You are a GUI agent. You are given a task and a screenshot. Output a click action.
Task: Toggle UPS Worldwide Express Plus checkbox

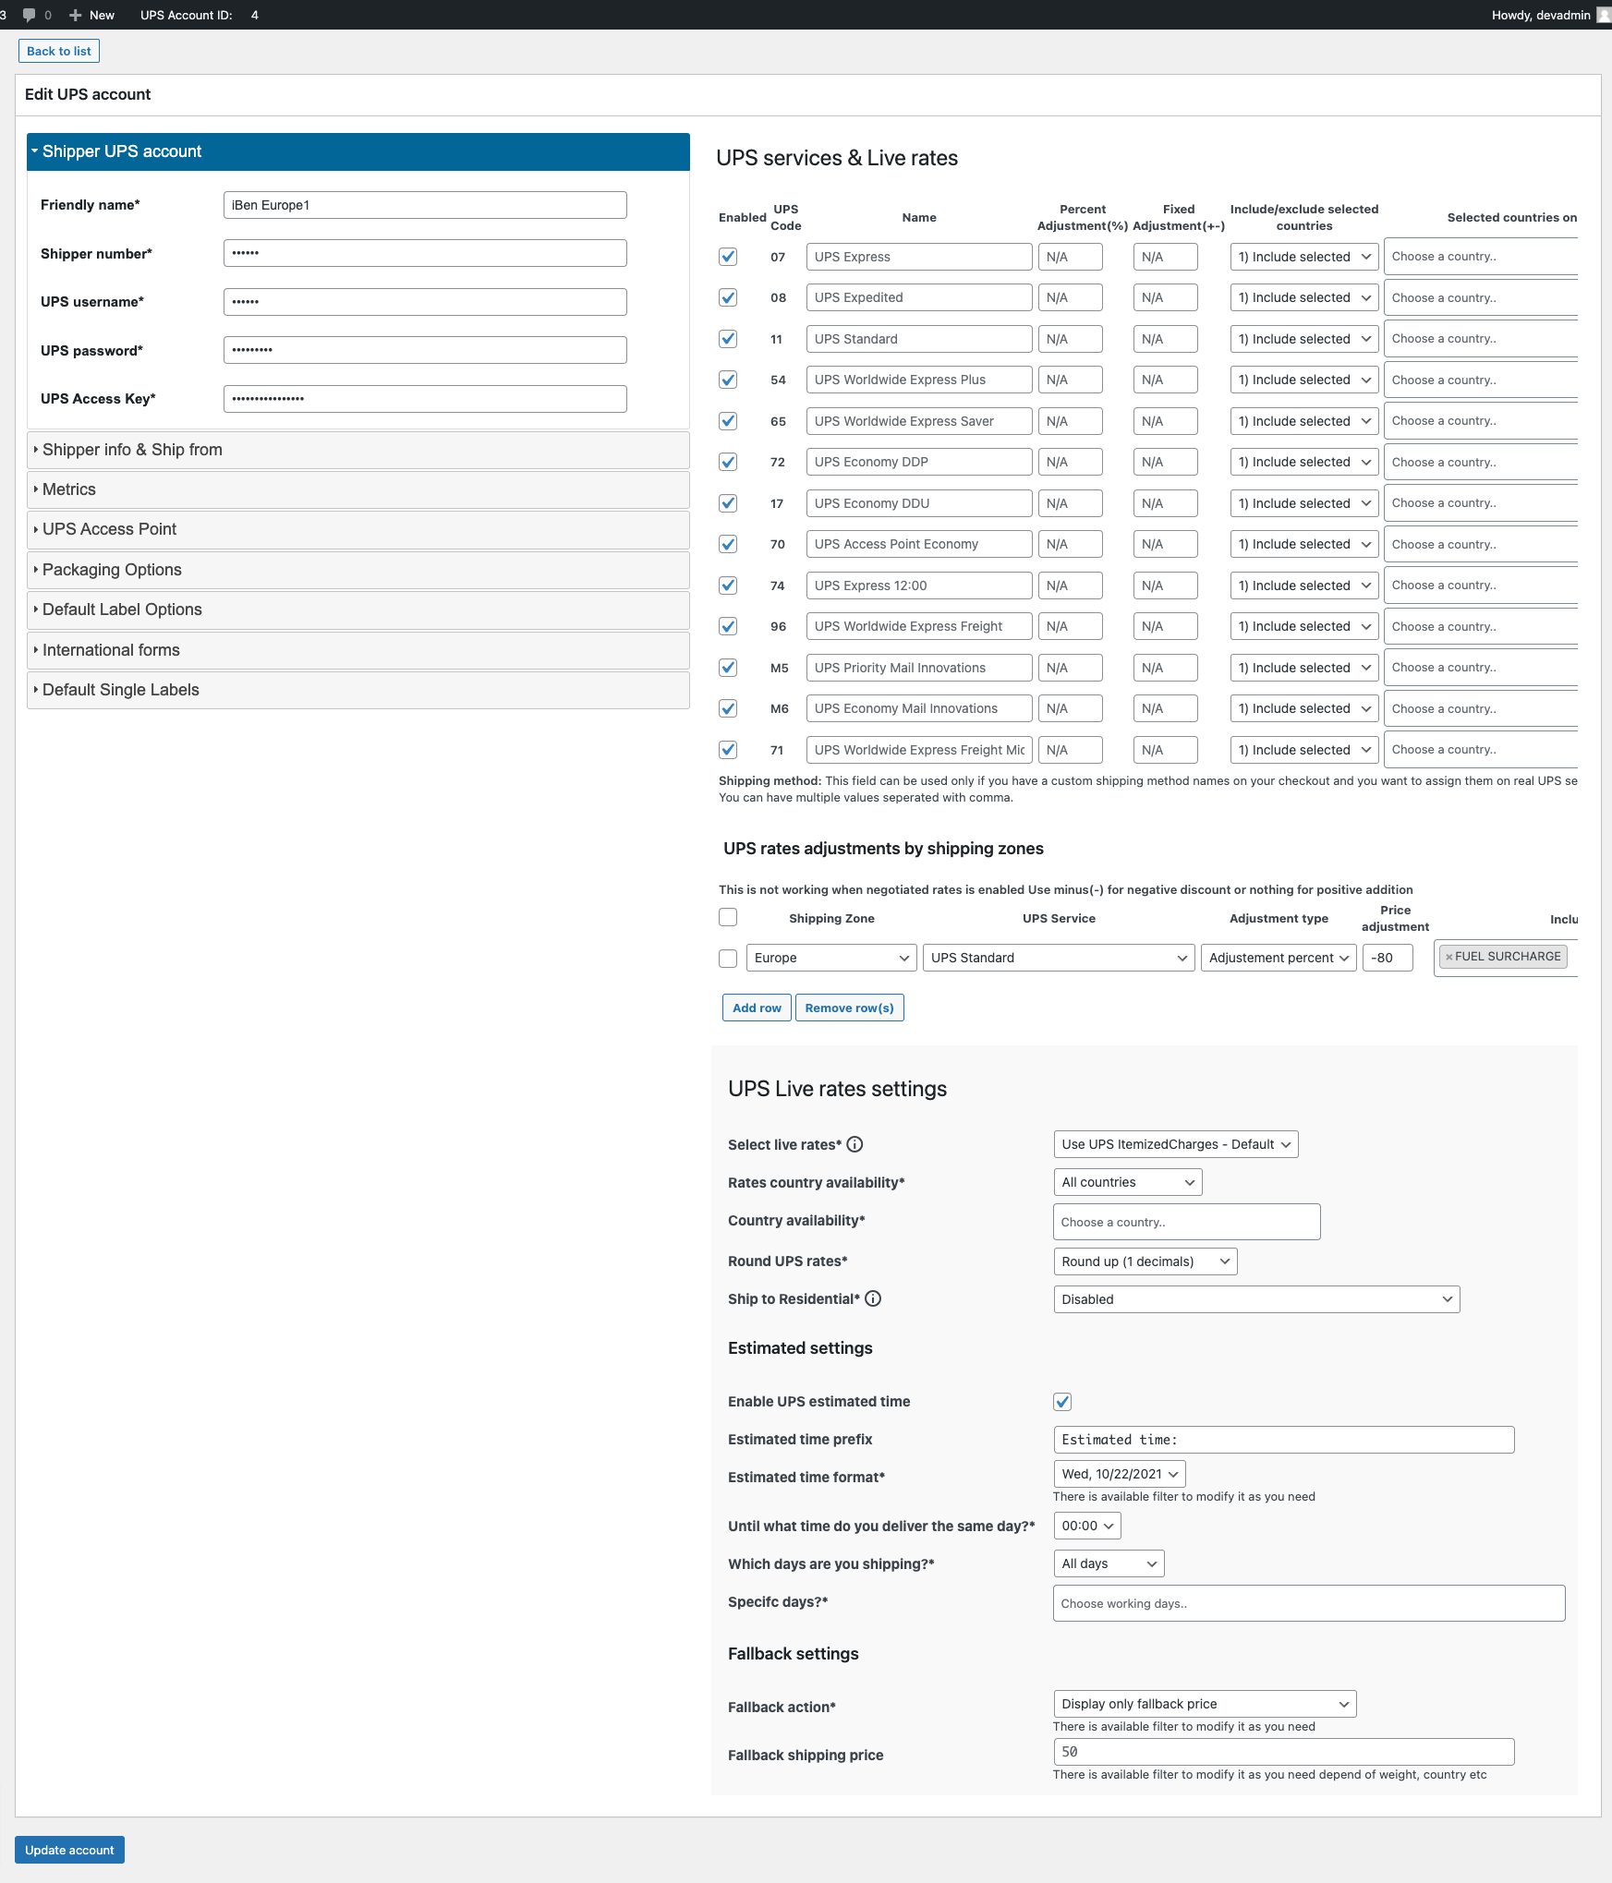click(728, 380)
